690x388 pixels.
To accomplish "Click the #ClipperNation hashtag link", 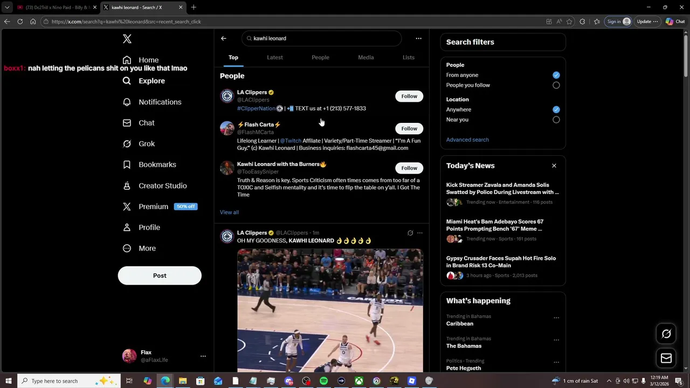I will tap(256, 108).
